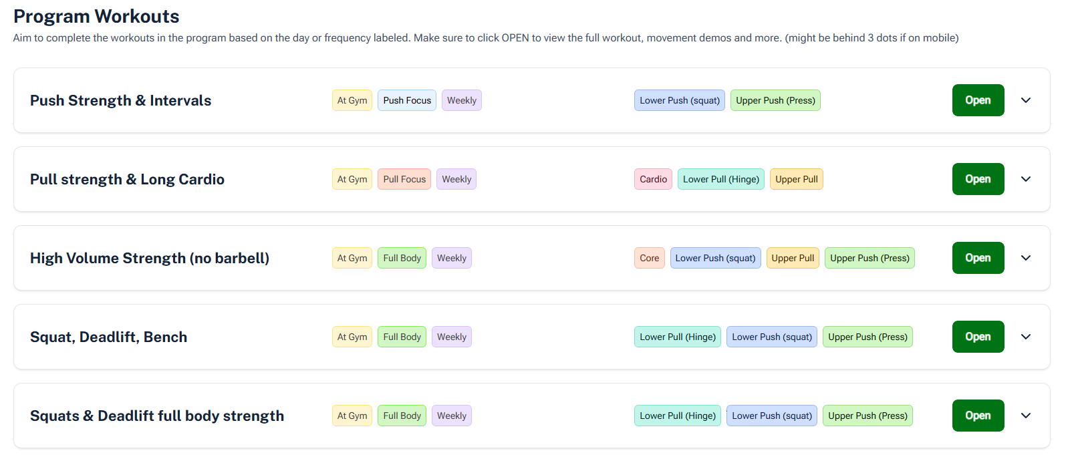The image size is (1072, 471).
Task: Open the Pull strength & Long Cardio workout
Action: (977, 179)
